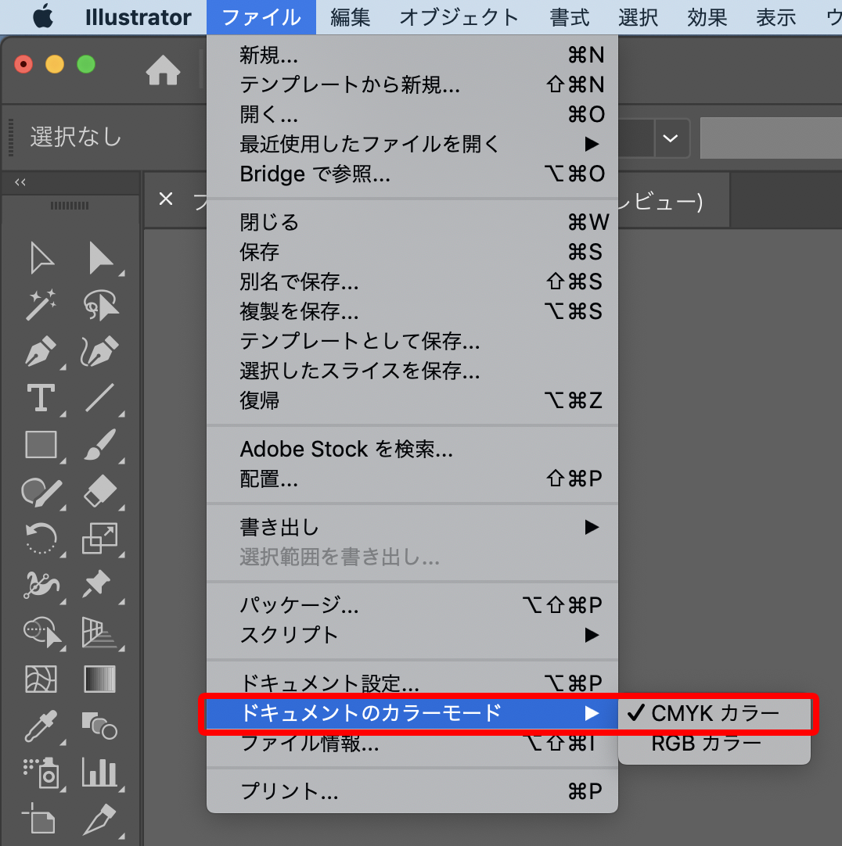Choose 配置... menu item
The width and height of the screenshot is (842, 846).
tap(412, 479)
